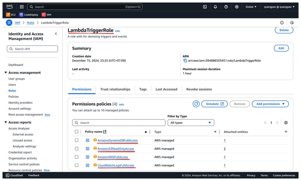This screenshot has width=301, height=181.
Task: Expand the AmazonDynamoDBFullAccess policy details
Action: (87, 141)
